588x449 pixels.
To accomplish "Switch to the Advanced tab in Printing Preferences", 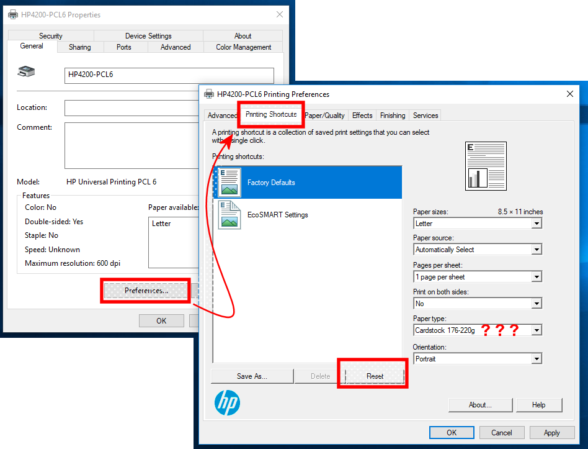I will [222, 116].
